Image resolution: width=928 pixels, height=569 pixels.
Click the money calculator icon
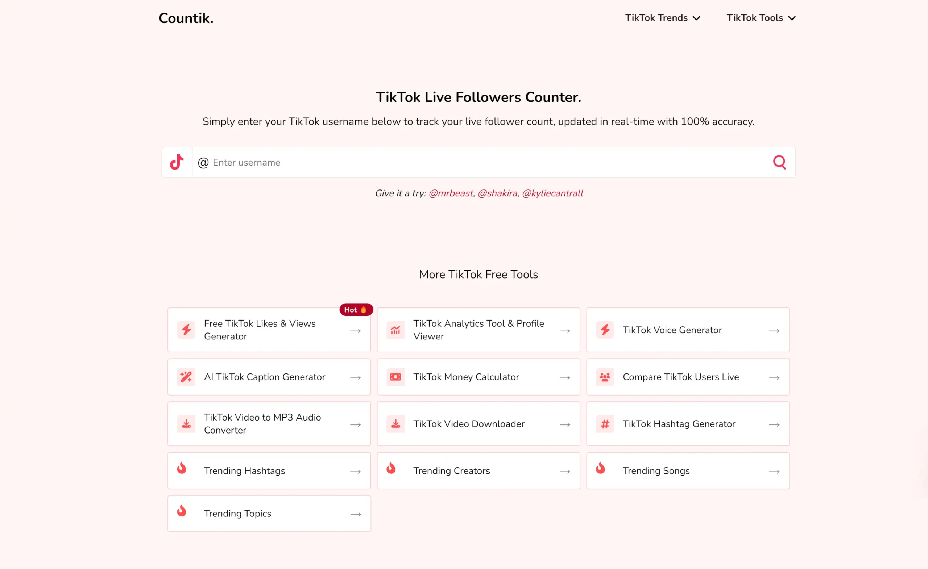coord(395,377)
